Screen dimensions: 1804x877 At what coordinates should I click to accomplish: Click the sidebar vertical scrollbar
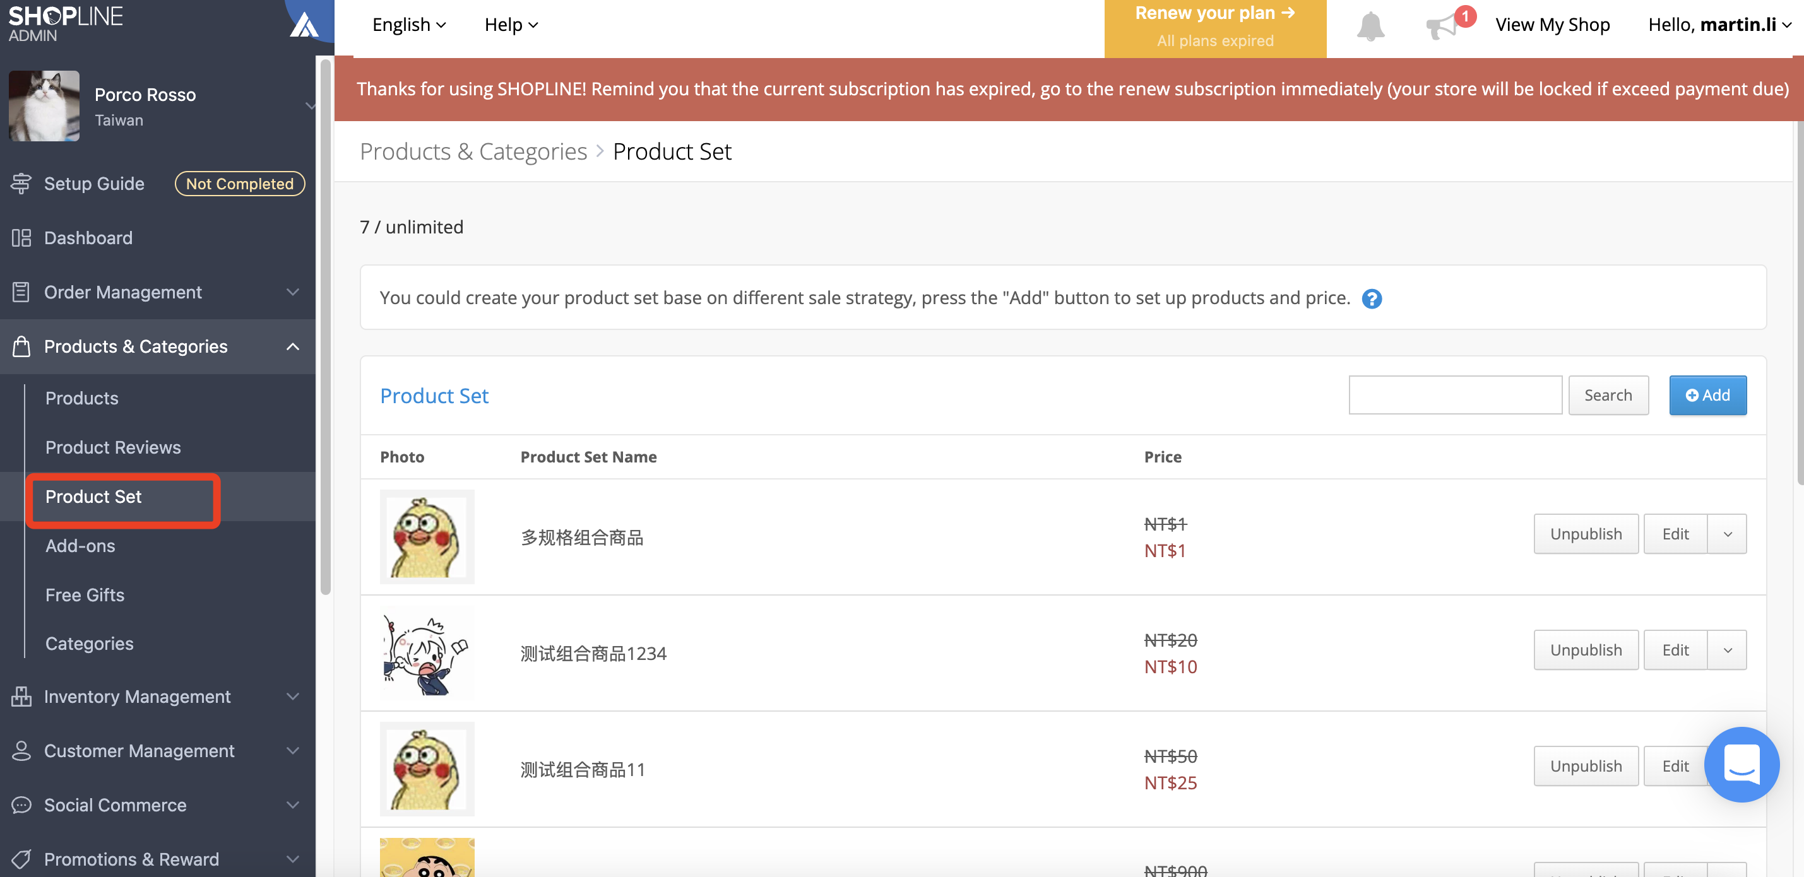pyautogui.click(x=325, y=327)
